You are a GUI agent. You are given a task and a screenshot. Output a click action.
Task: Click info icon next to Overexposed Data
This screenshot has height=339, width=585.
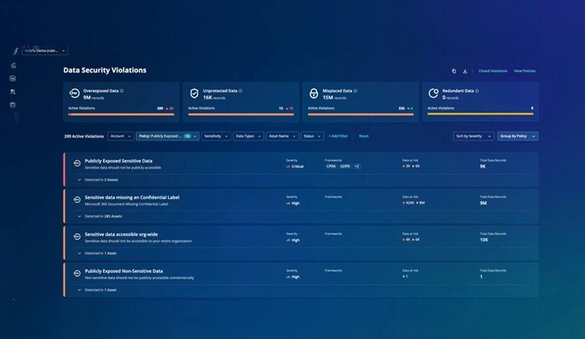point(122,91)
